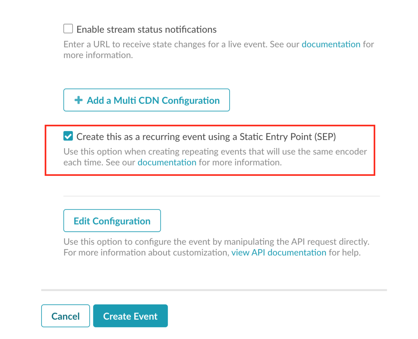Click the 'Create this as a recurring event' label
Image resolution: width=418 pixels, height=339 pixels.
point(206,137)
